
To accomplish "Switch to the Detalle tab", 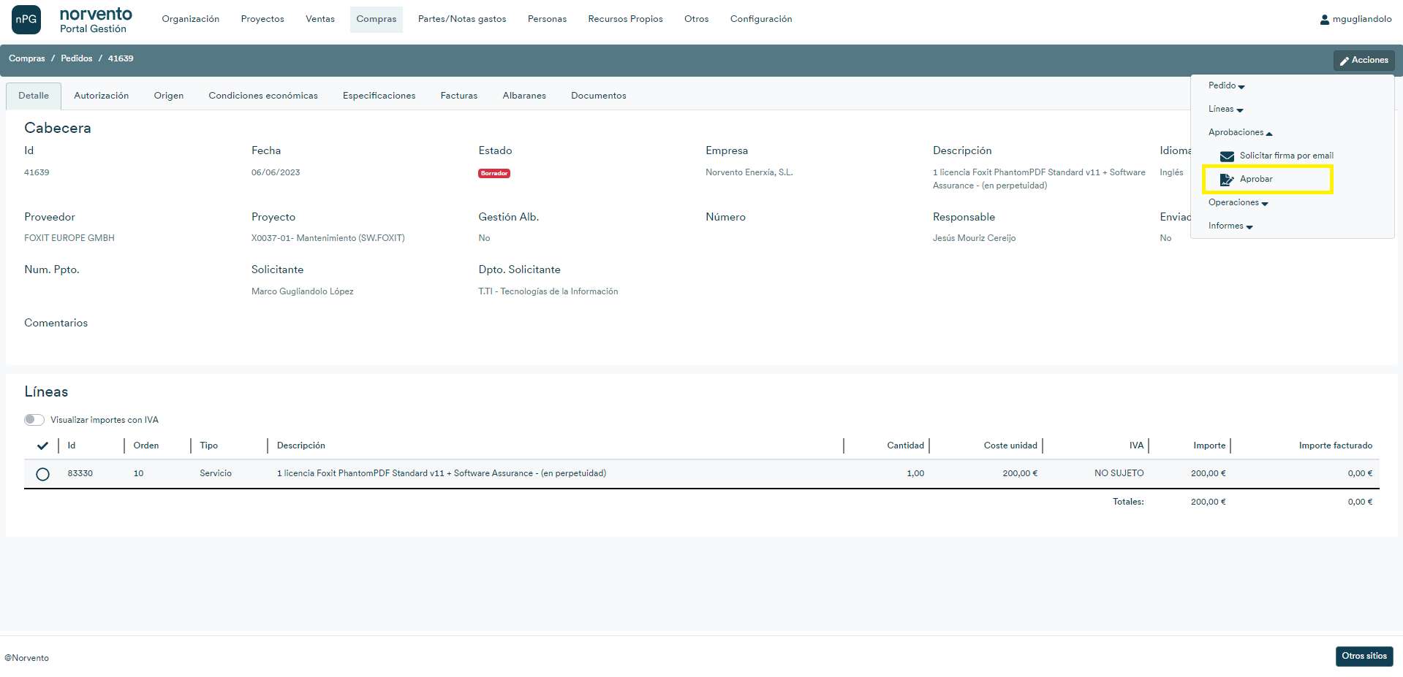I will [x=34, y=96].
